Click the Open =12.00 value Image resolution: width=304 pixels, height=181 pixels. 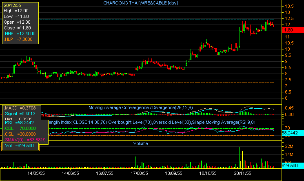[17, 22]
